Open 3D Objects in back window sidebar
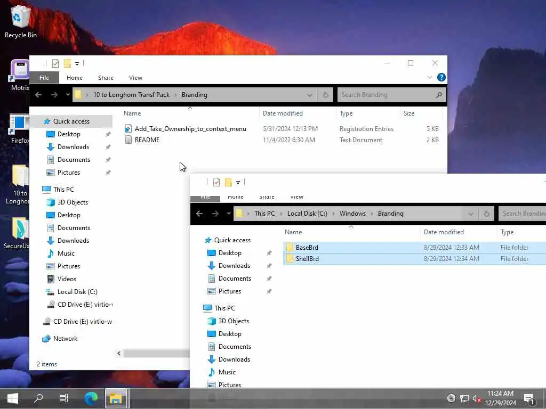 coord(73,202)
